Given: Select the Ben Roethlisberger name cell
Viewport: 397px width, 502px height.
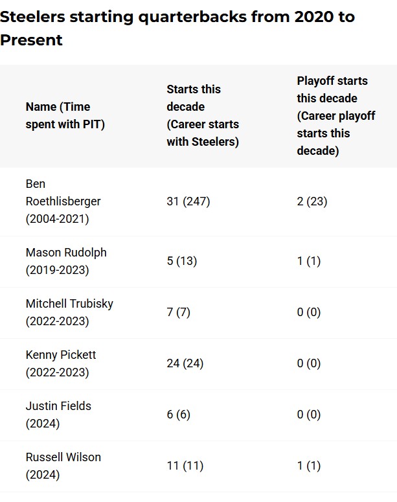Looking at the screenshot, I should (x=63, y=201).
